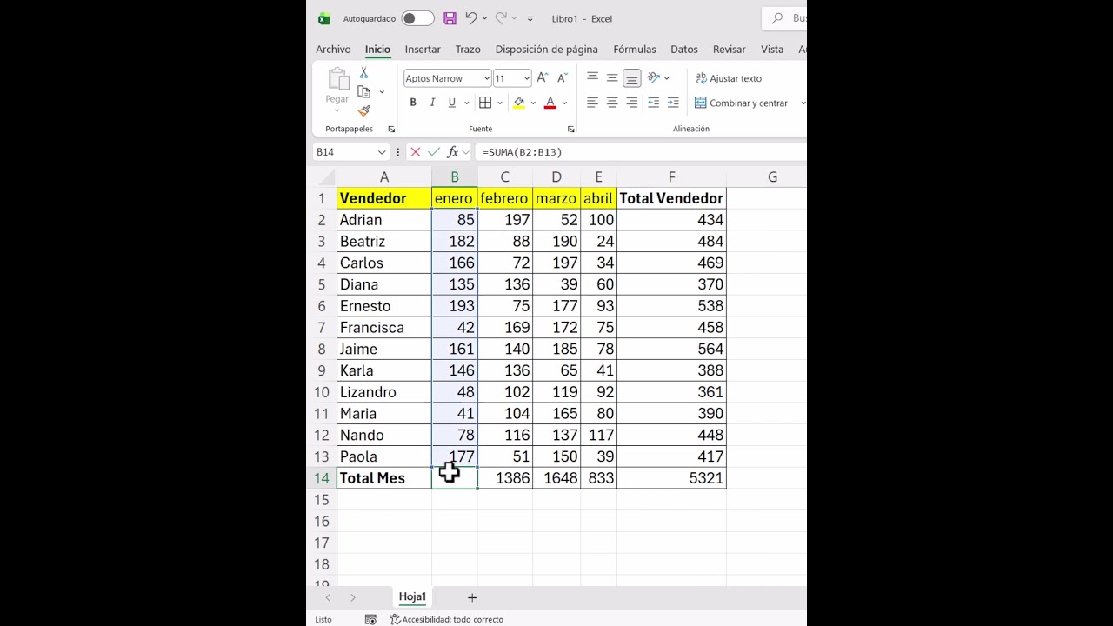The image size is (1113, 626).
Task: Click the Format Painter brush icon
Action: coord(363,110)
